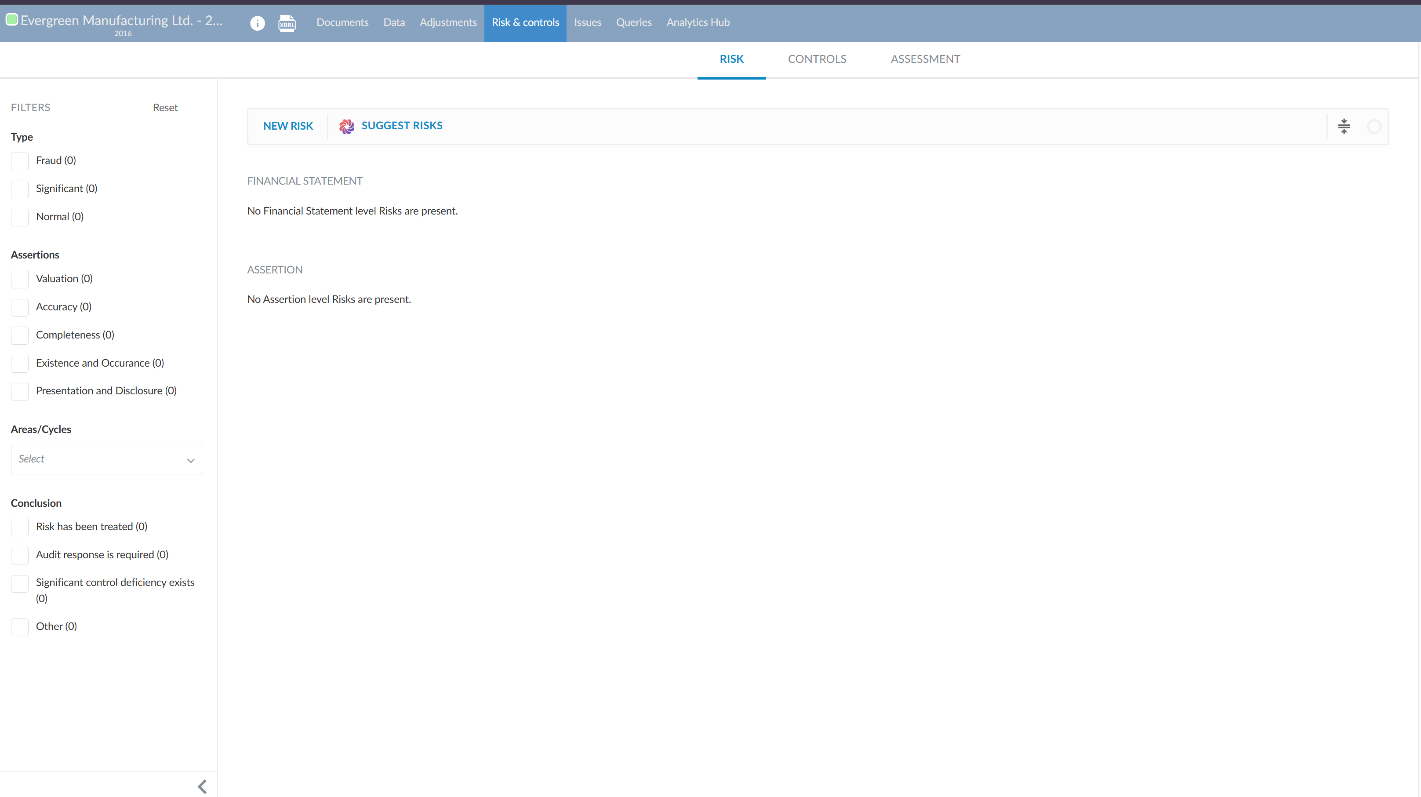This screenshot has width=1421, height=797.
Task: Switch to the RISK tab
Action: tap(731, 59)
